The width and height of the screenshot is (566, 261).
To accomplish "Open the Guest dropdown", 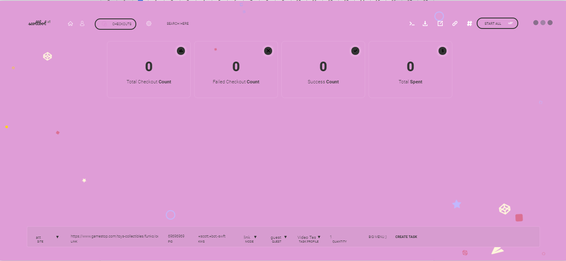I will [x=279, y=237].
